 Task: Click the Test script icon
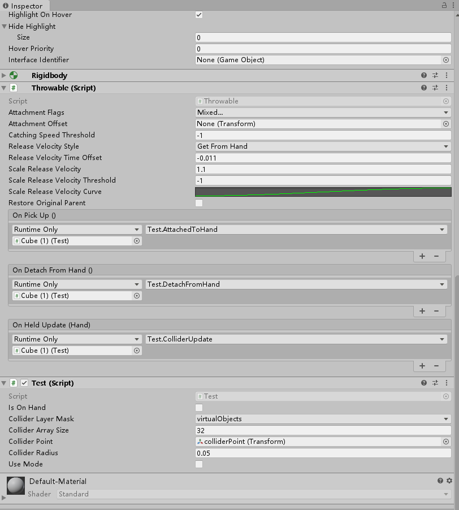coord(13,383)
